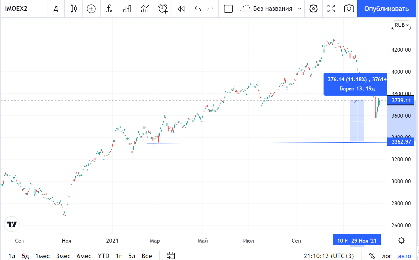Screen dimensions: 419x260
Task: Click the compare or add symbol plus icon
Action: (91, 9)
